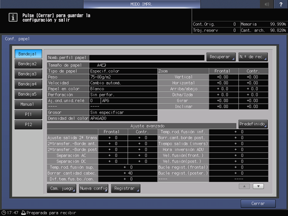Click the Aj.ond.unid.relé APG value
Image resolution: width=288 pixels, height=216 pixels.
(129, 101)
